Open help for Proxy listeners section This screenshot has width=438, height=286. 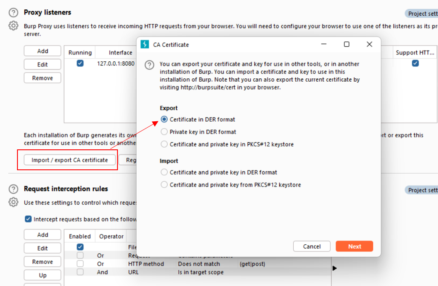14,13
